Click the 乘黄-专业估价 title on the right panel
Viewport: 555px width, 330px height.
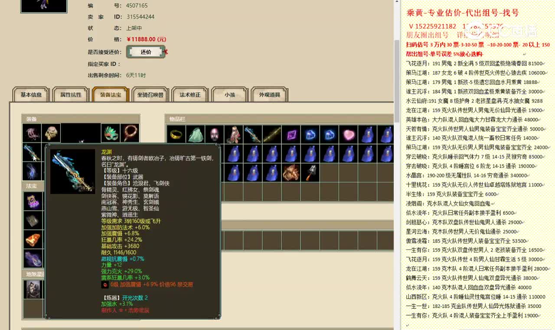click(x=463, y=13)
